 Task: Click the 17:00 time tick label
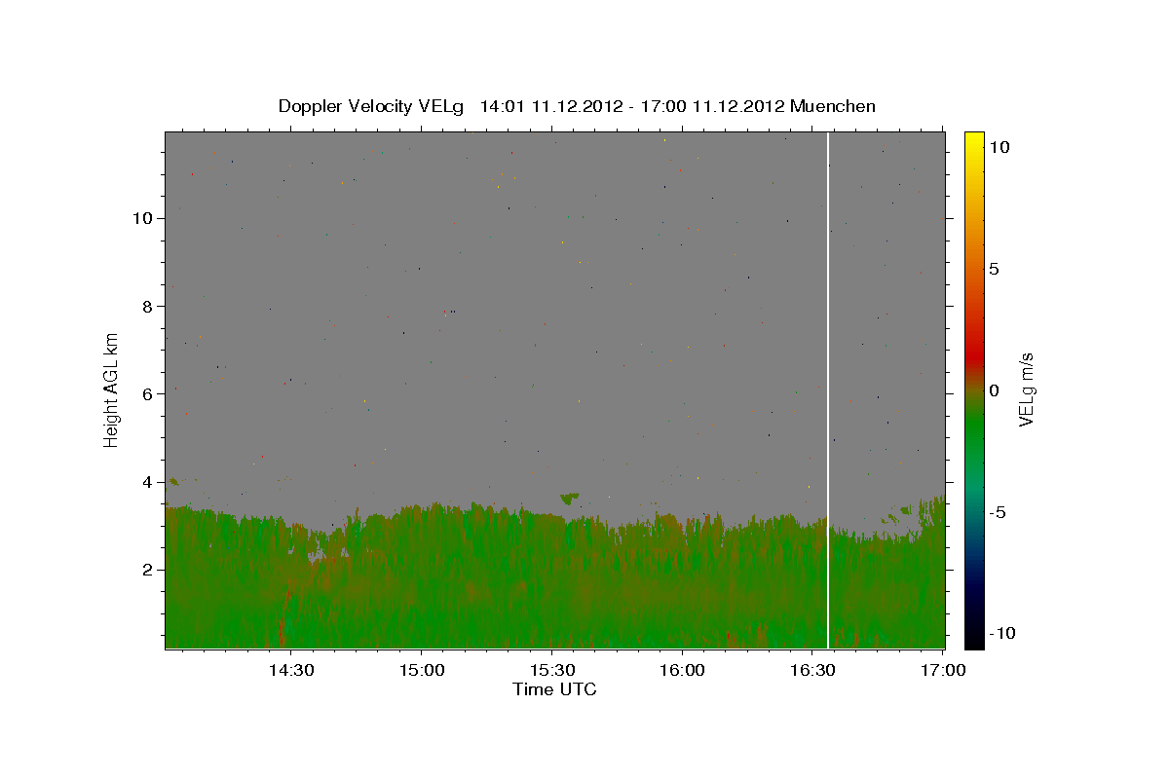943,670
